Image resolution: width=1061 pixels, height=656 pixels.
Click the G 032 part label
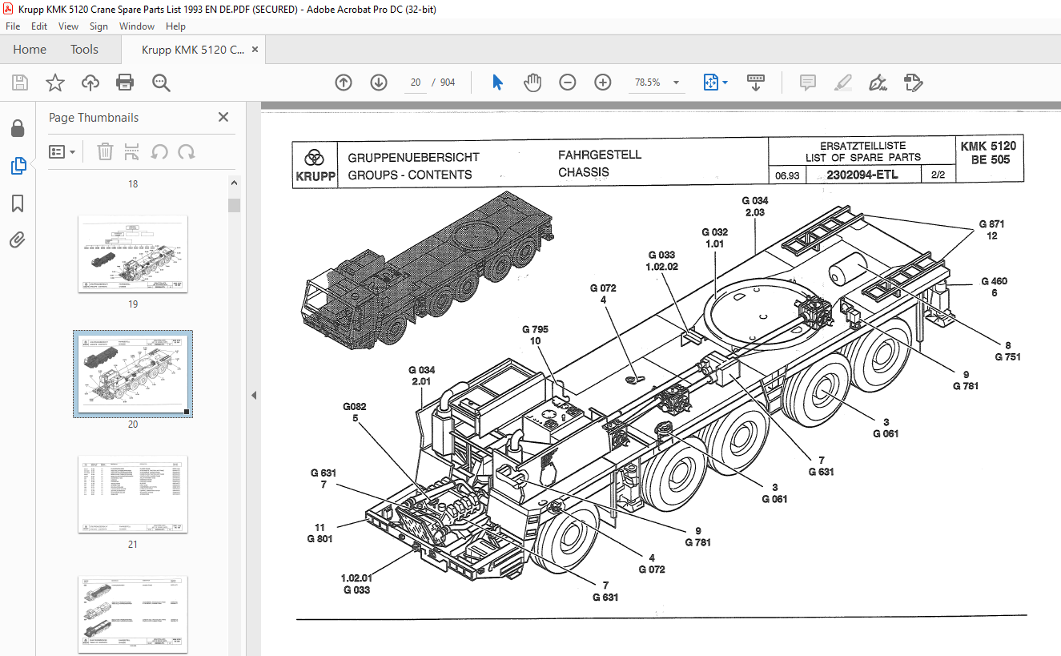[x=715, y=232]
